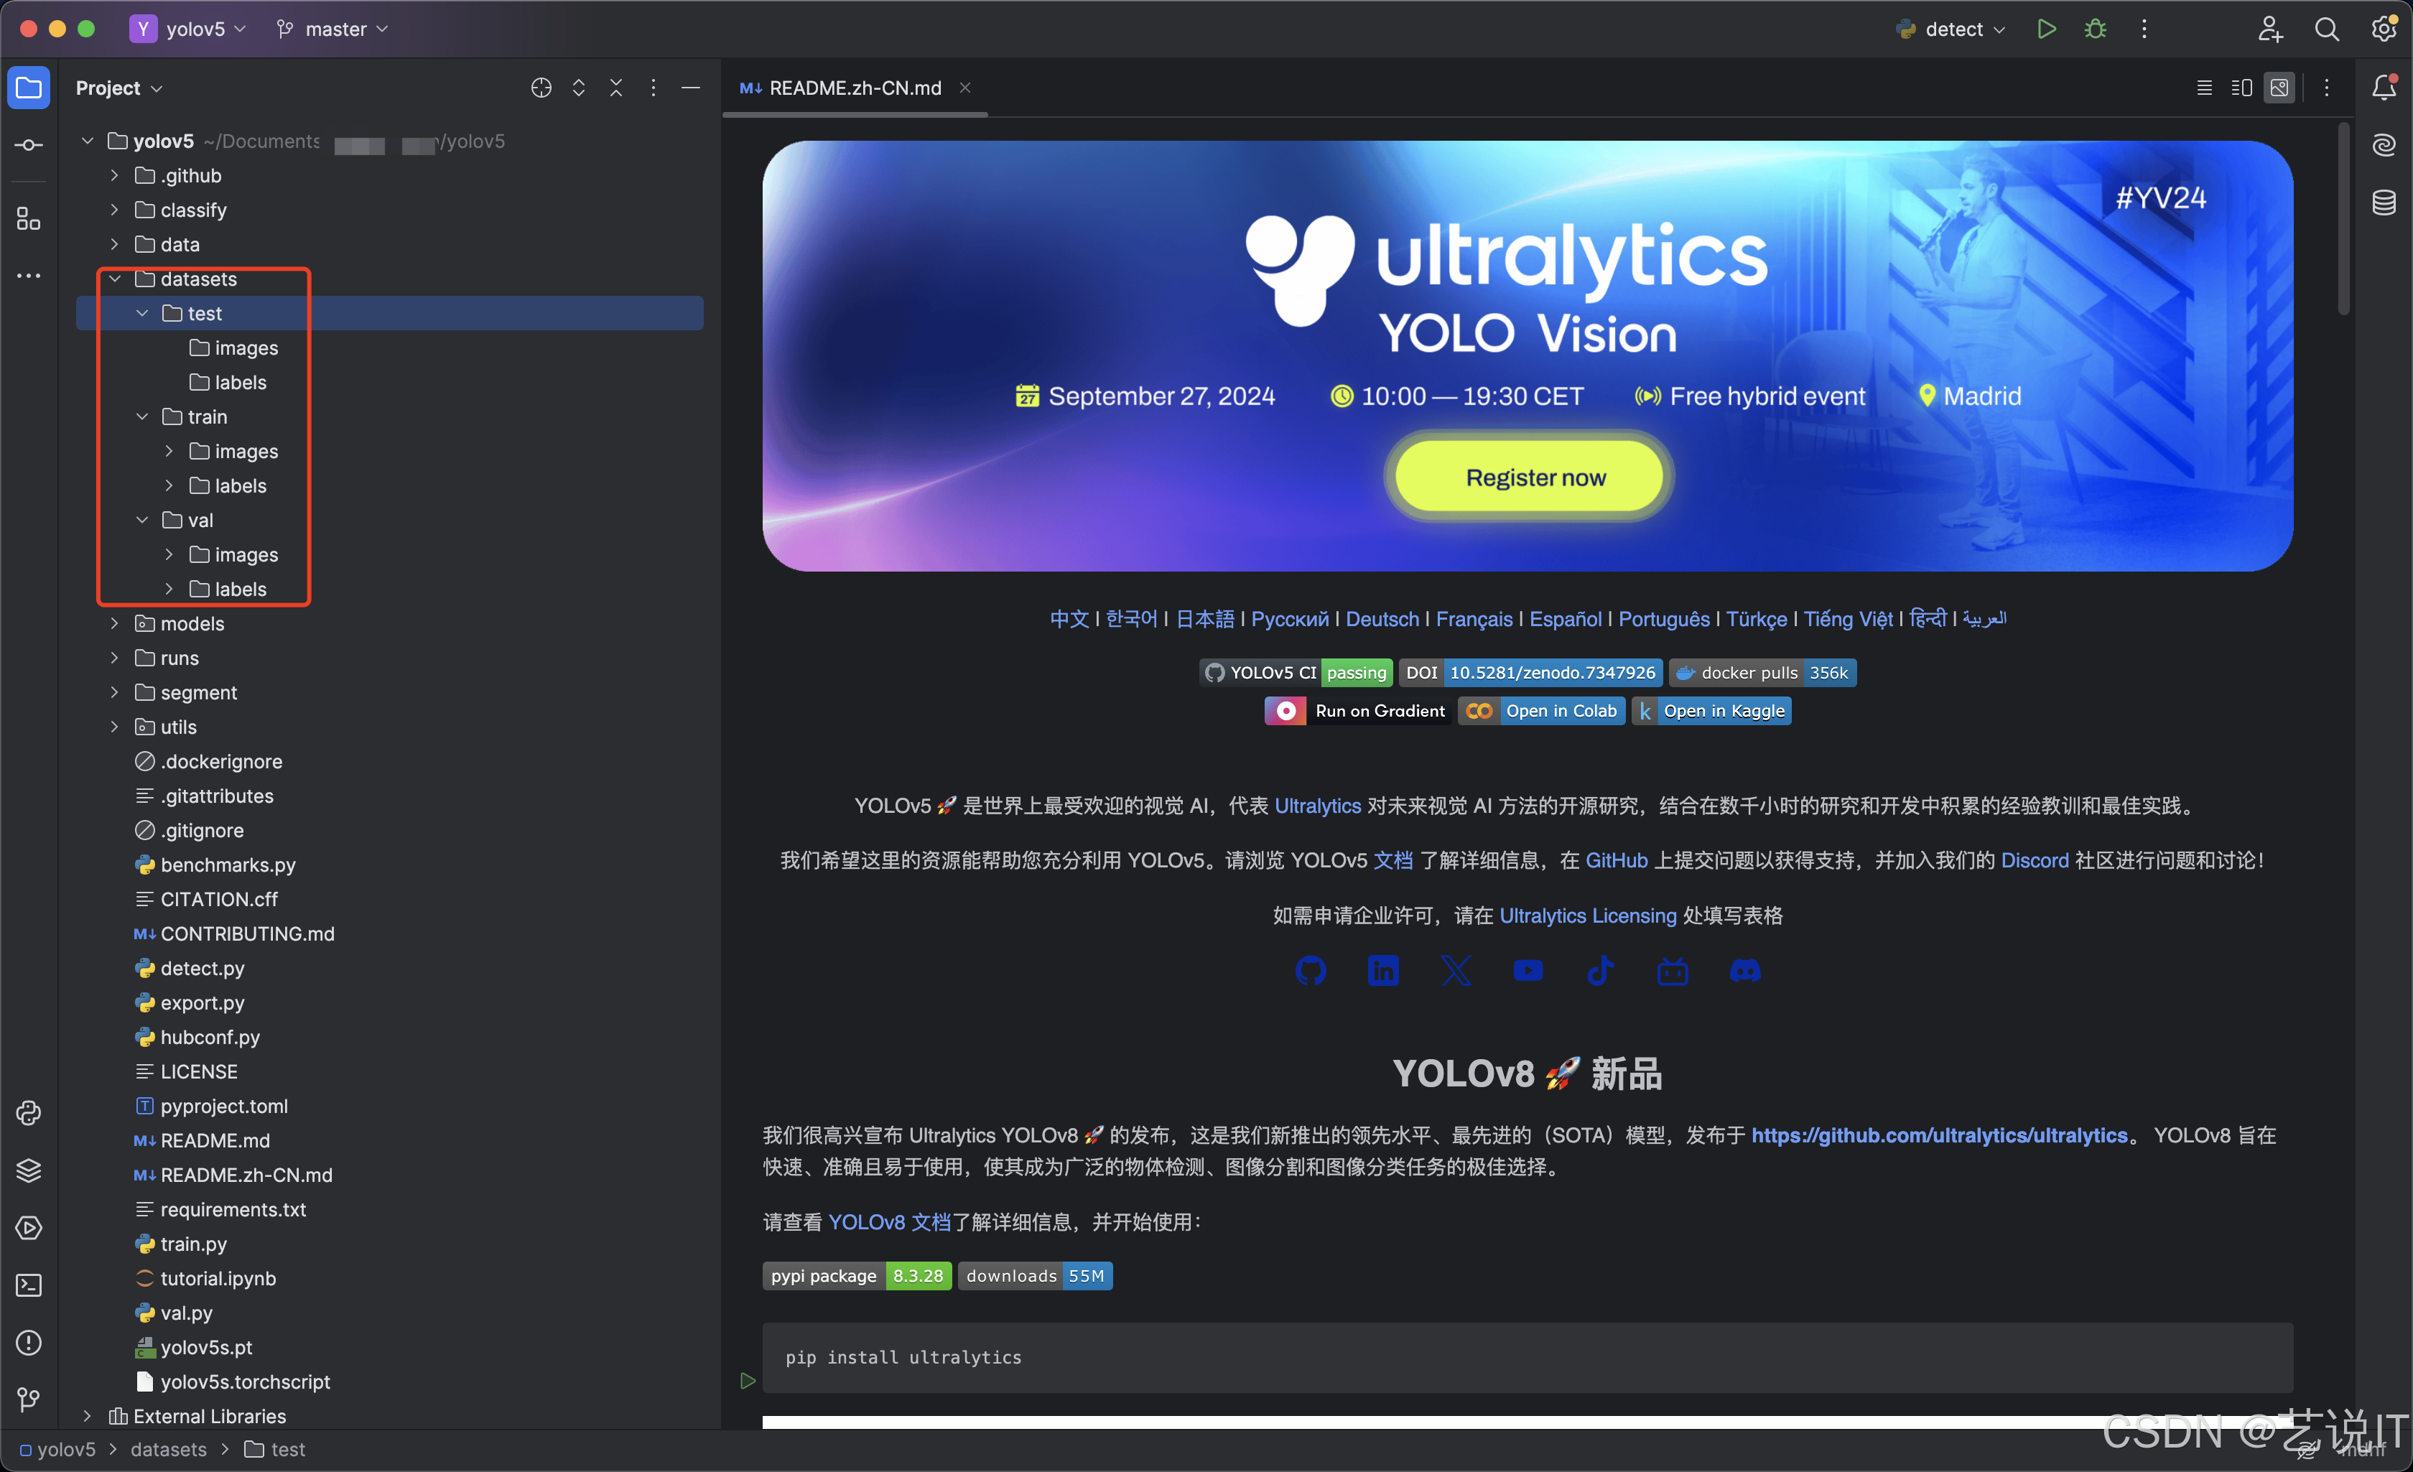Expand the models folder
2413x1472 pixels.
(x=115, y=624)
